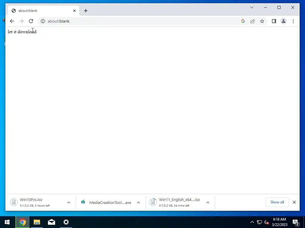
Task: Close the about:blank tab
Action: click(x=74, y=11)
